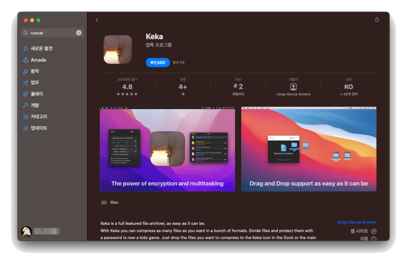Image resolution: width=407 pixels, height=264 pixels.
Task: Click the rocket icon beside 플레이
Action: pos(25,94)
